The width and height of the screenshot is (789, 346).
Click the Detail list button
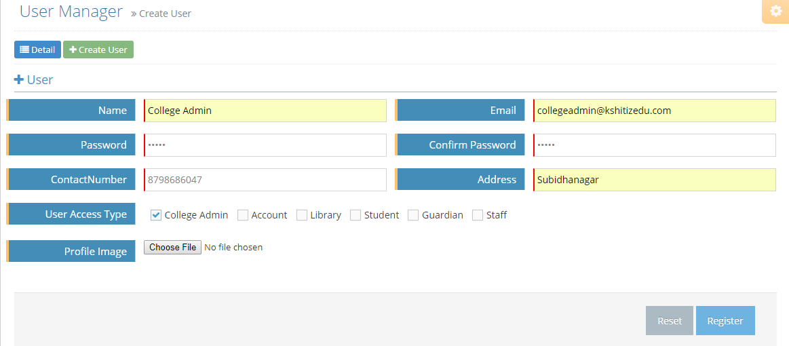click(37, 50)
